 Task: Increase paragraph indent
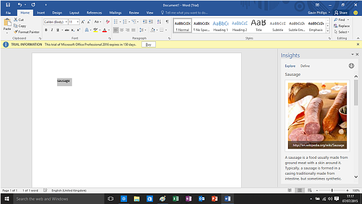(151, 21)
